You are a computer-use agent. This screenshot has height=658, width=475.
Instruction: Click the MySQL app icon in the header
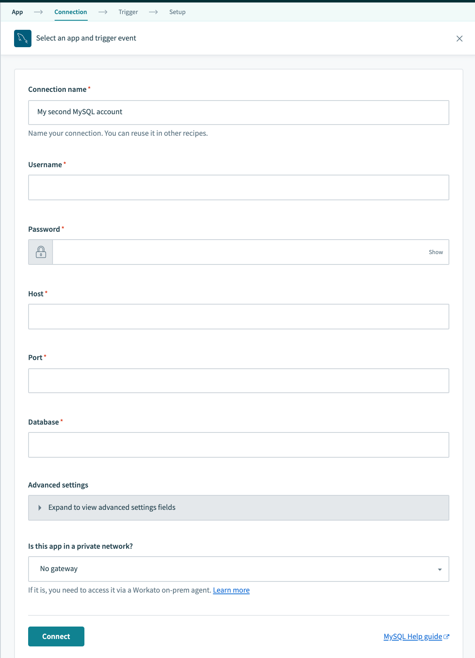tap(23, 38)
